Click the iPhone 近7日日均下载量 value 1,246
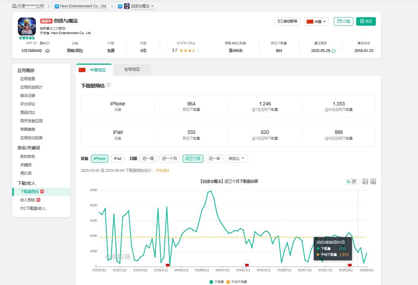Image resolution: width=418 pixels, height=285 pixels. pos(265,104)
